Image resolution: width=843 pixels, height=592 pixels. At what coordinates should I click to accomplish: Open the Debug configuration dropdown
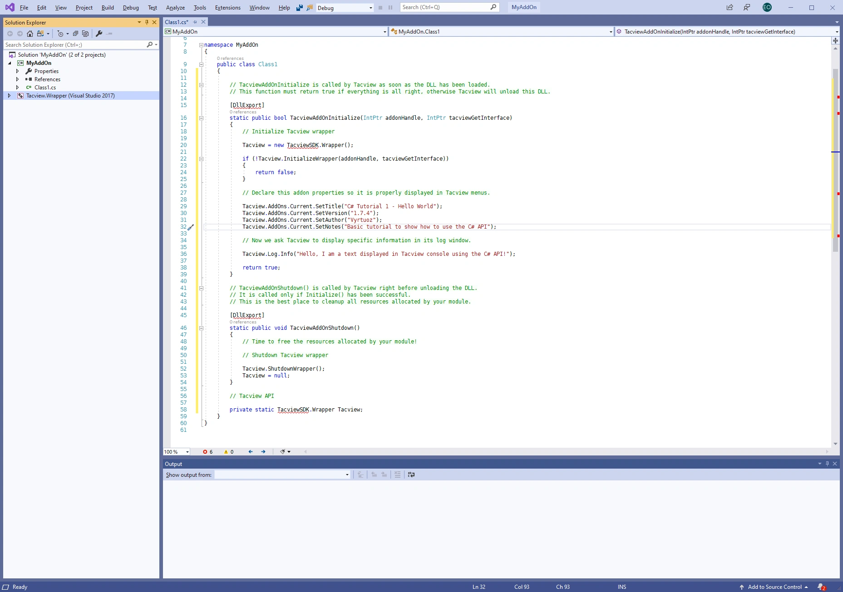[345, 8]
